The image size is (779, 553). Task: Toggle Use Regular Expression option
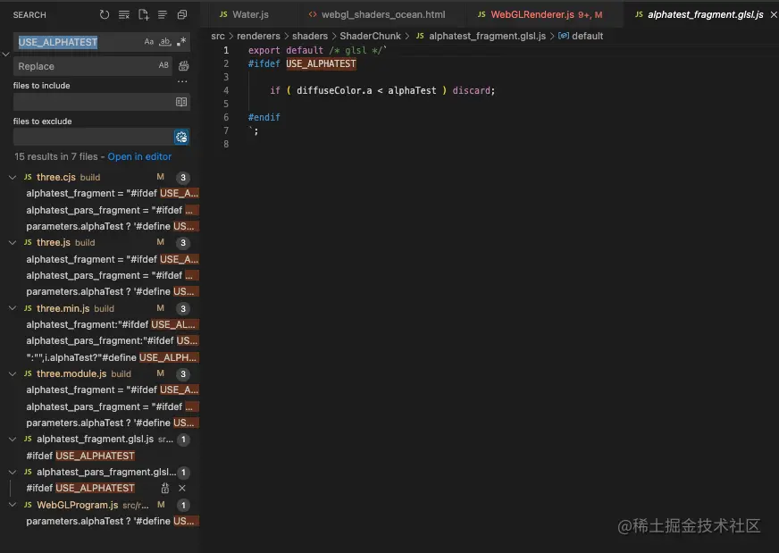pos(181,42)
